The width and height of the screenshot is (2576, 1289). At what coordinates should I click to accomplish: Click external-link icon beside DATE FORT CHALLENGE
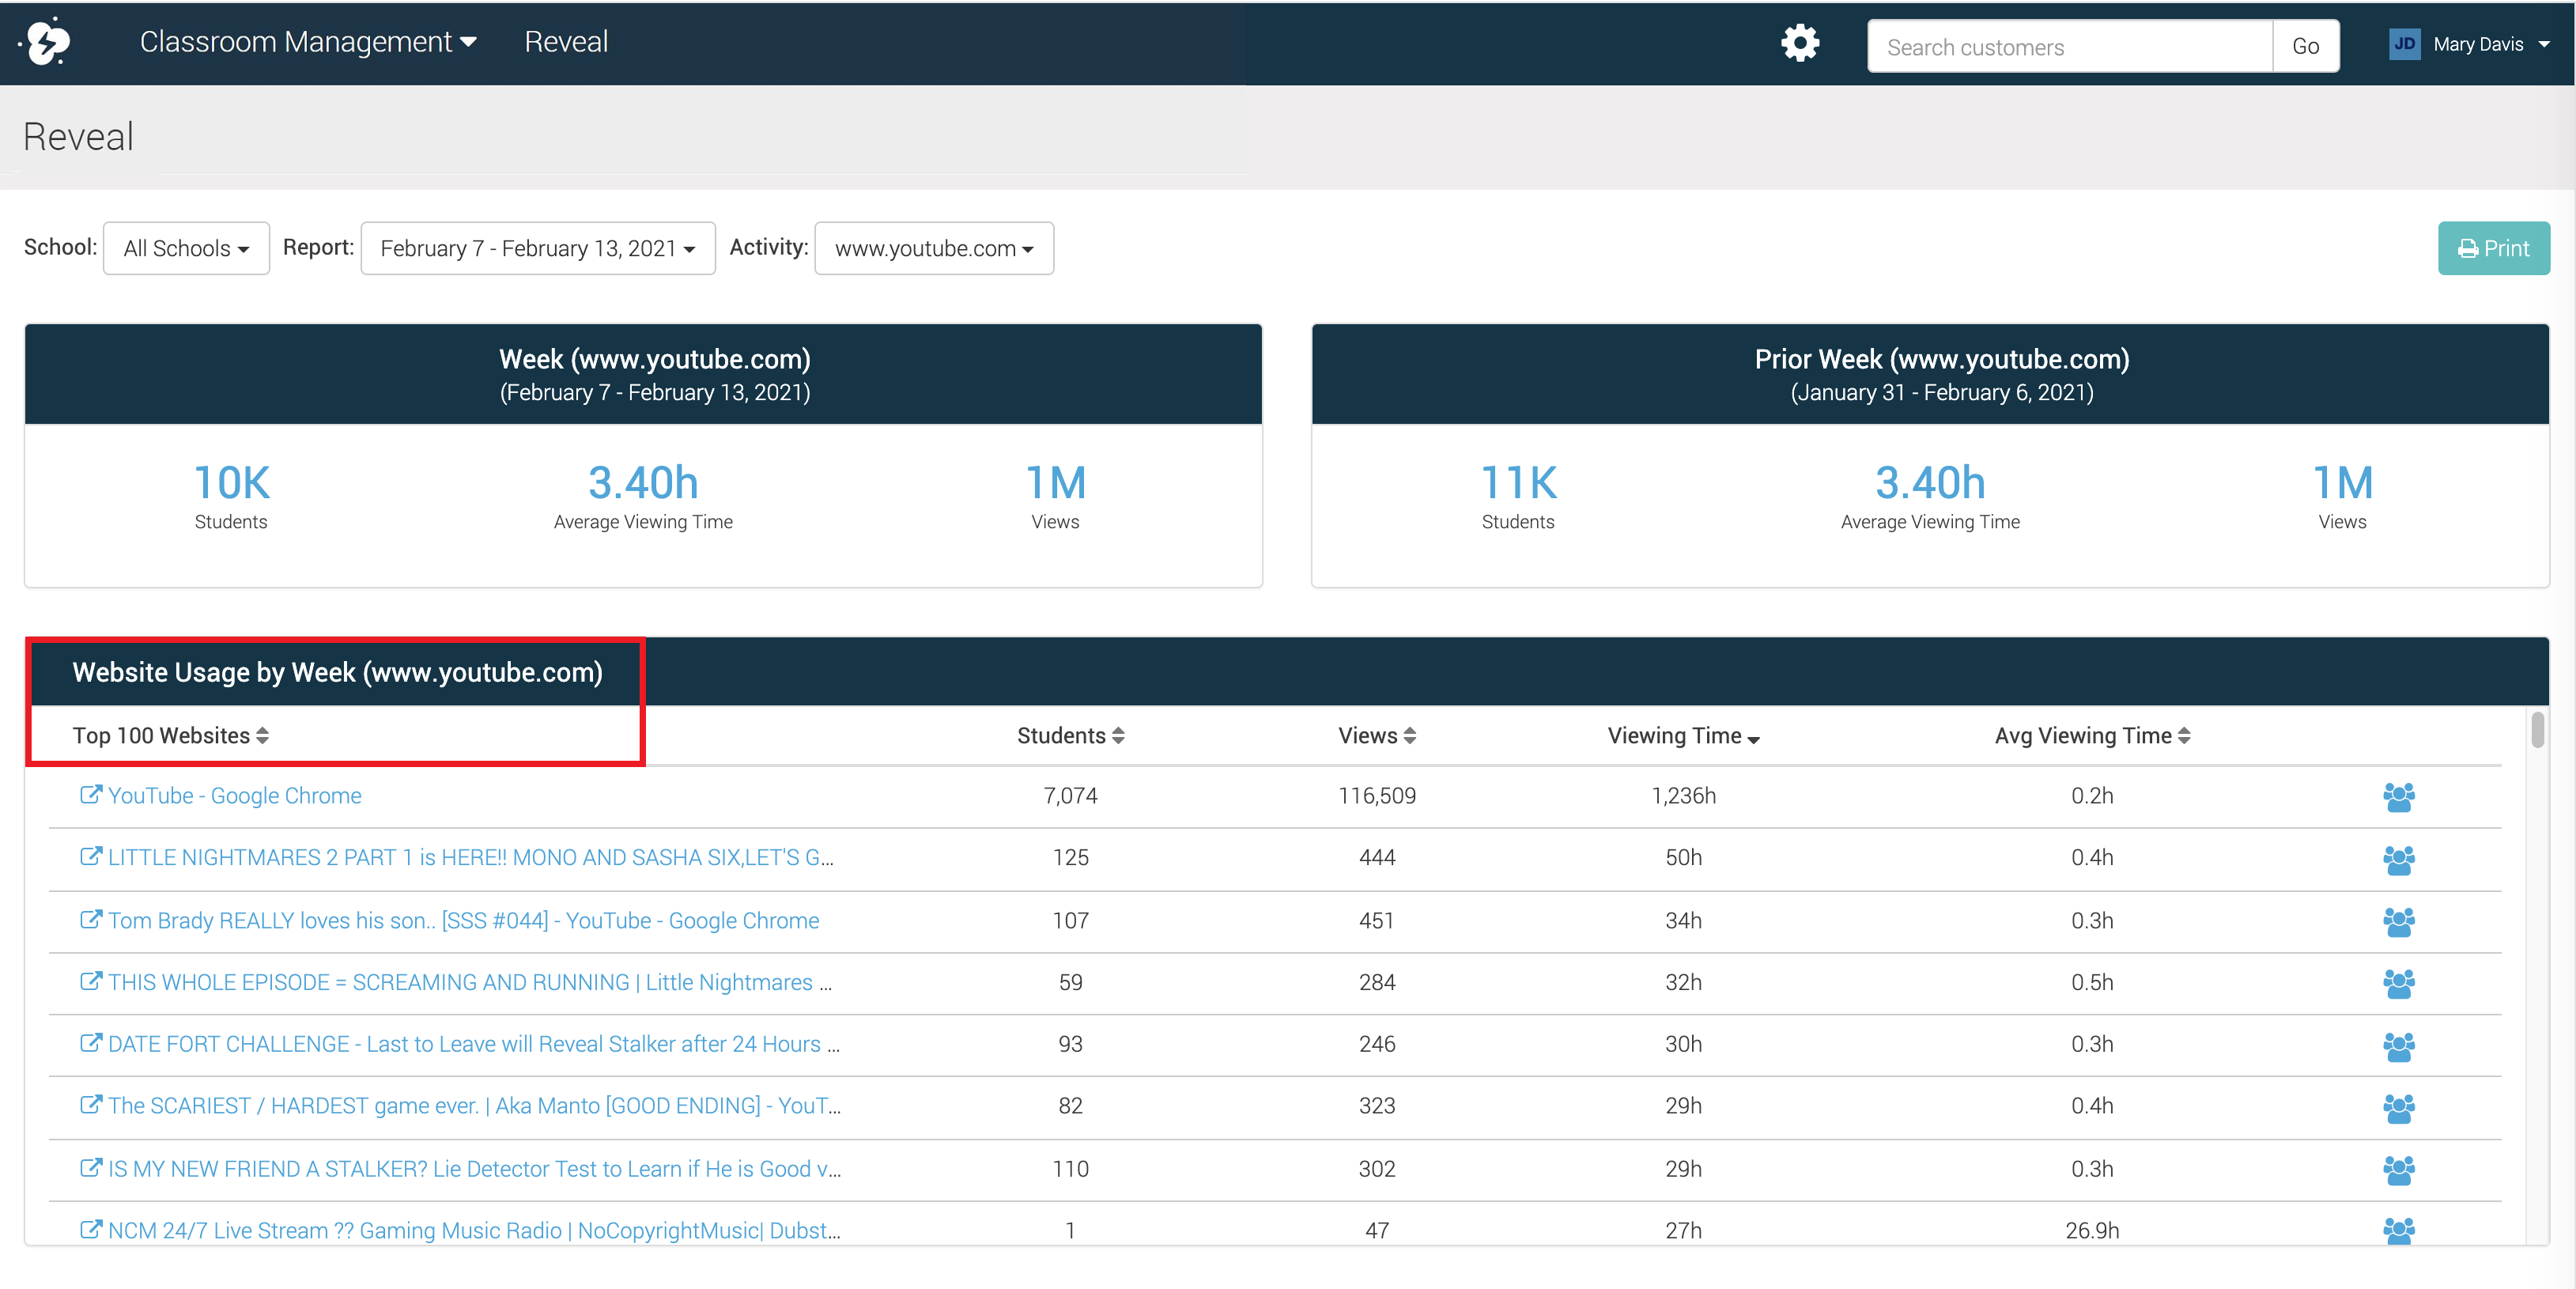90,1043
